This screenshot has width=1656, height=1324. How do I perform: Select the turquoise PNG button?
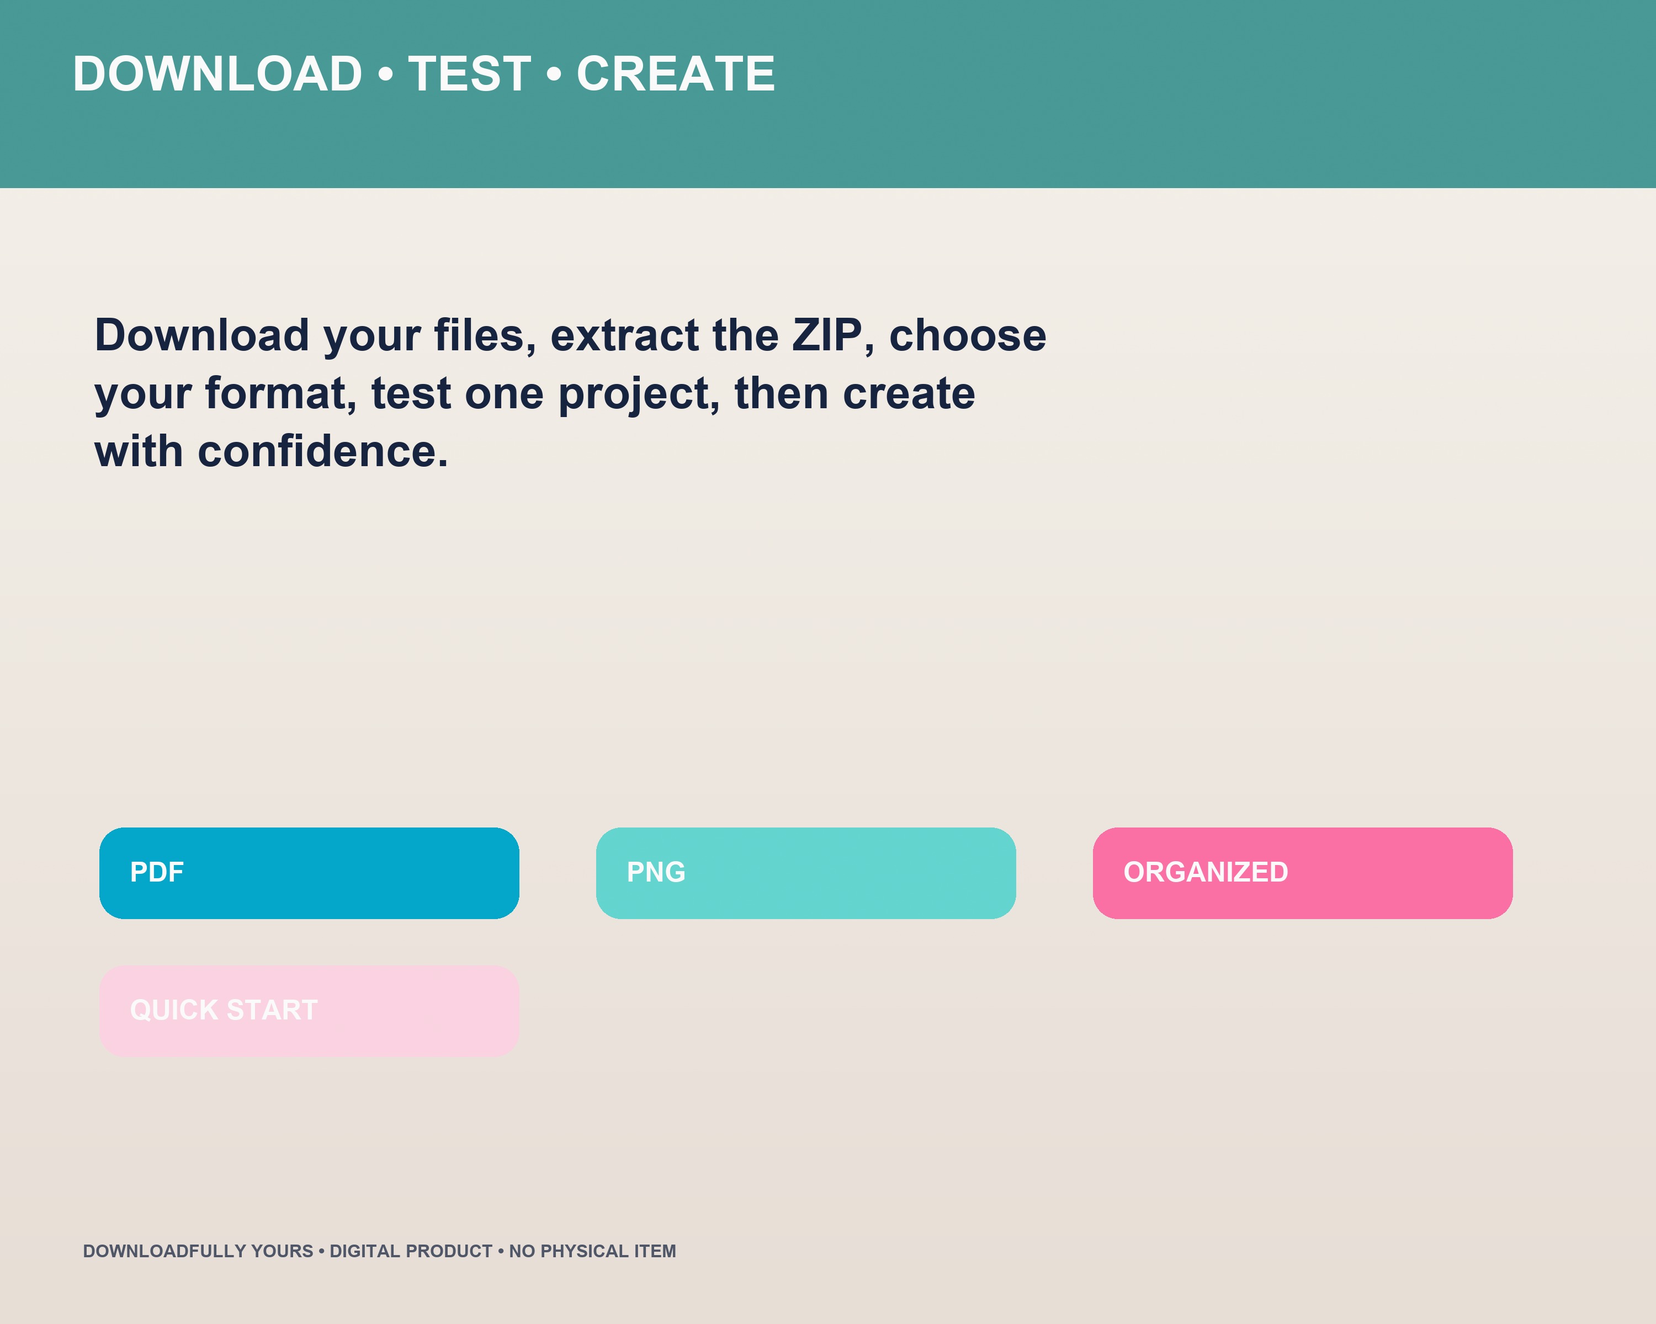point(806,873)
